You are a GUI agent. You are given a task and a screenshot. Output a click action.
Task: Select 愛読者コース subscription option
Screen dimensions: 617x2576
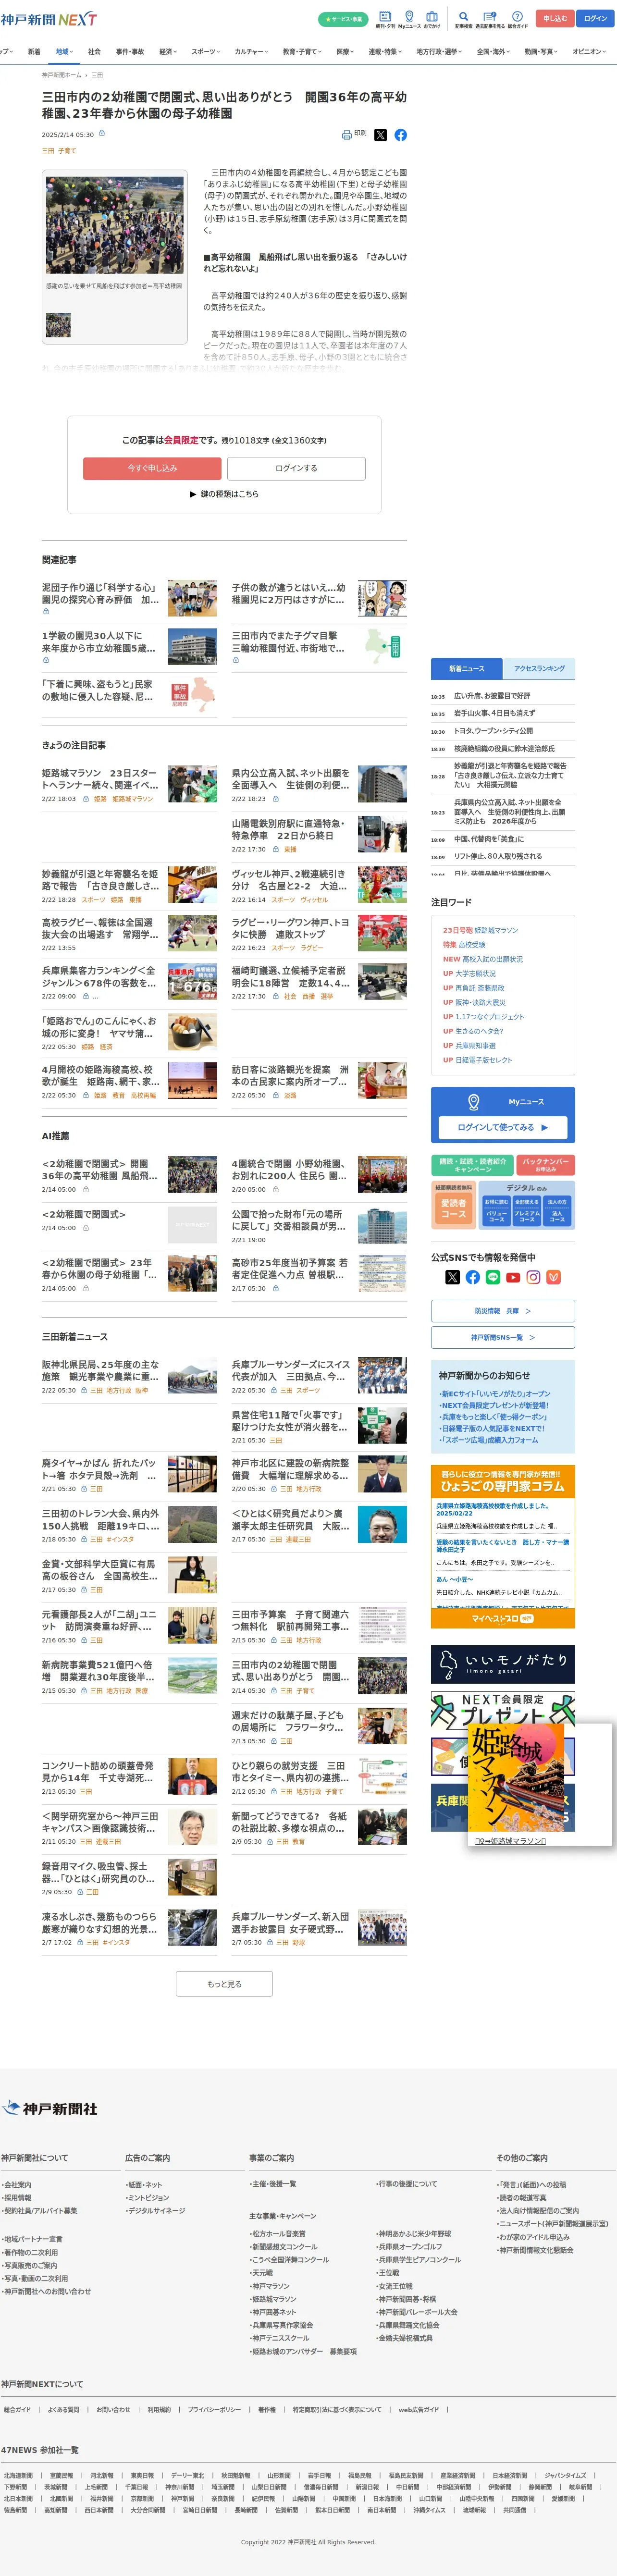pyautogui.click(x=454, y=1209)
